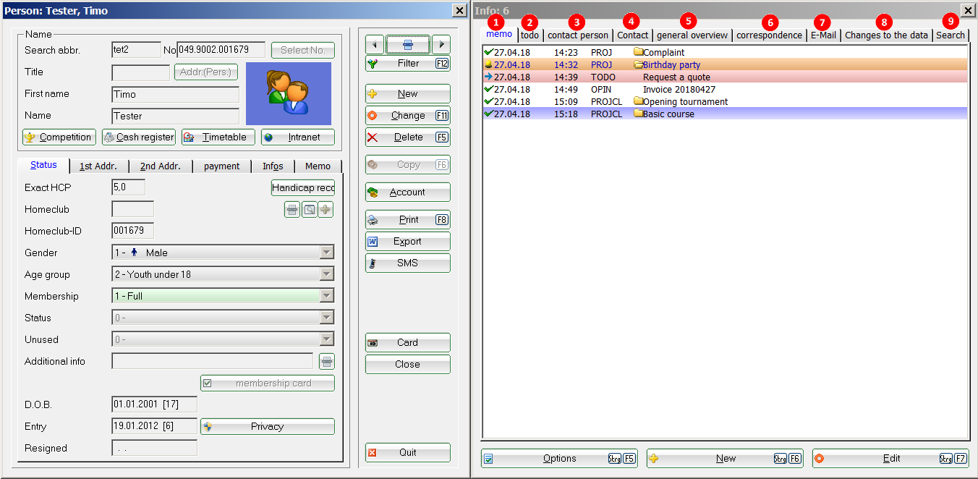Open the correspondence tab
This screenshot has height=479, width=978.
coord(769,35)
